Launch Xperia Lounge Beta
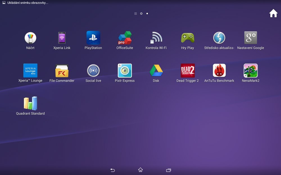Image resolution: width=281 pixels, height=175 pixels. pyautogui.click(x=30, y=71)
